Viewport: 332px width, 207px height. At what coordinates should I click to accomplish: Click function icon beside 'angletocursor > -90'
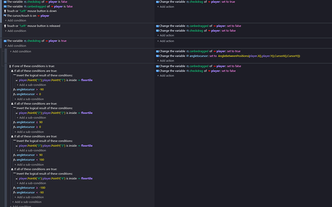14,89
